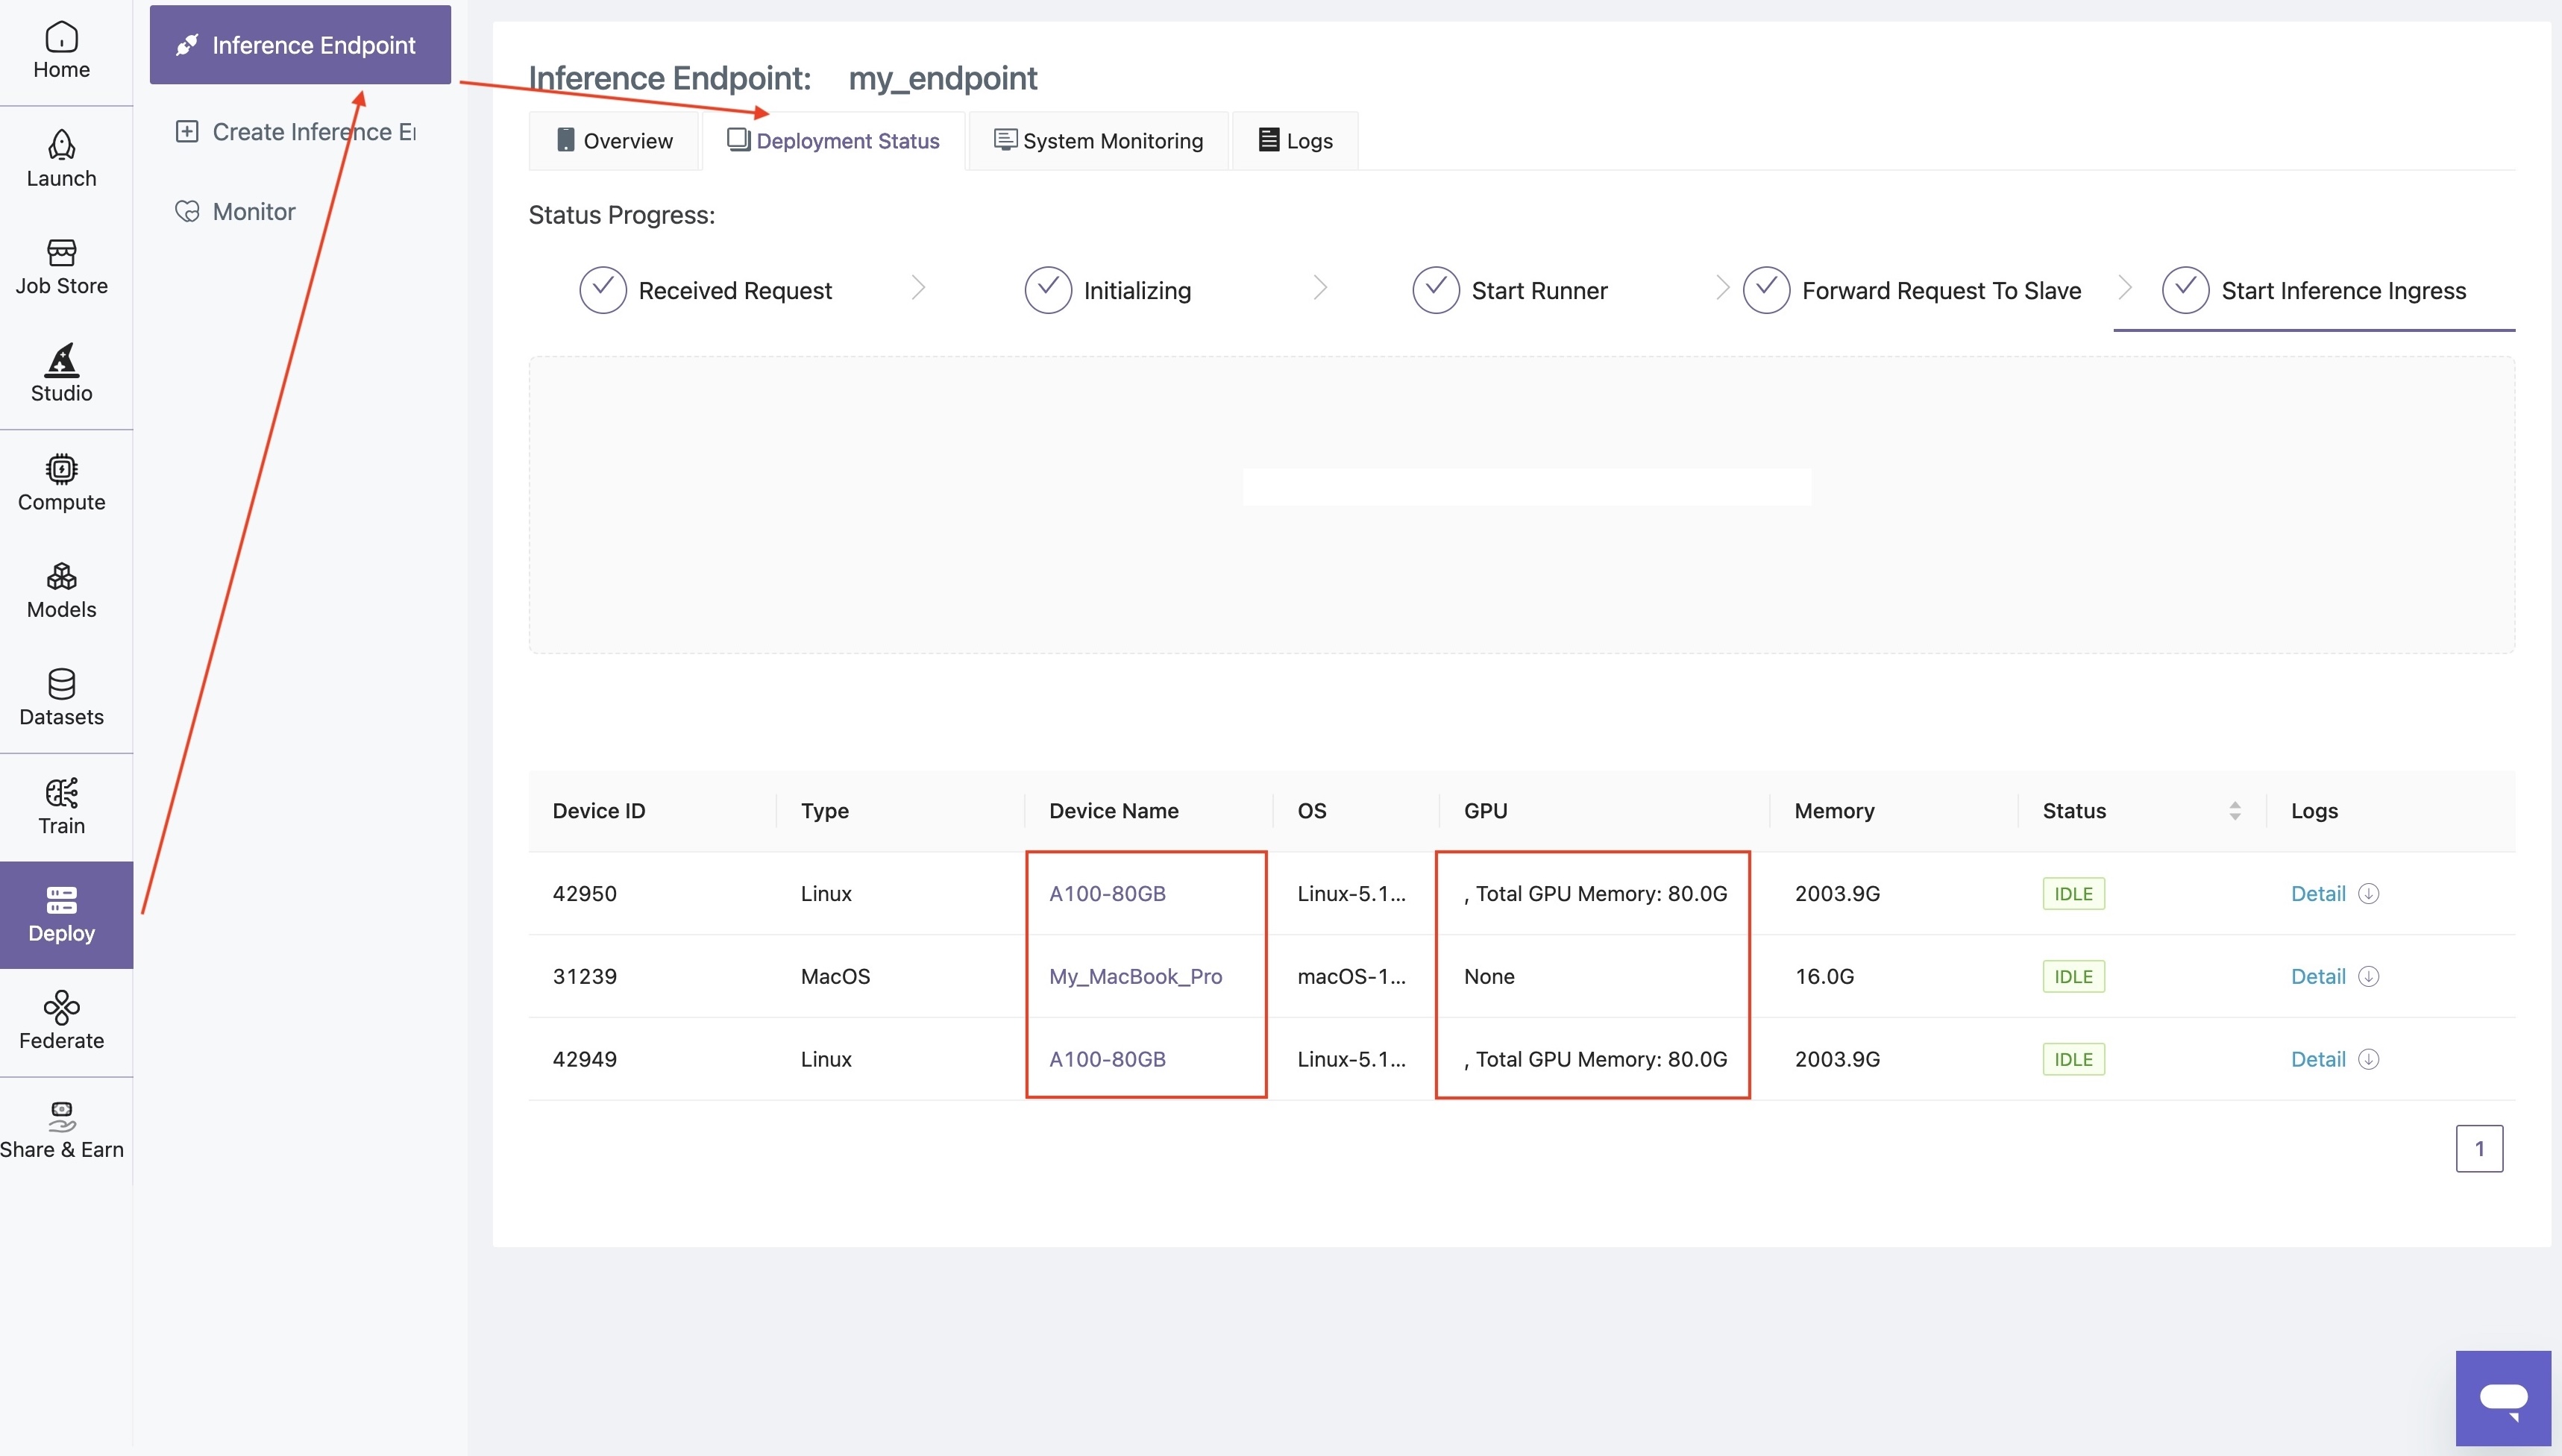Click Device ID cell 31239
The width and height of the screenshot is (2562, 1456).
[x=585, y=976]
